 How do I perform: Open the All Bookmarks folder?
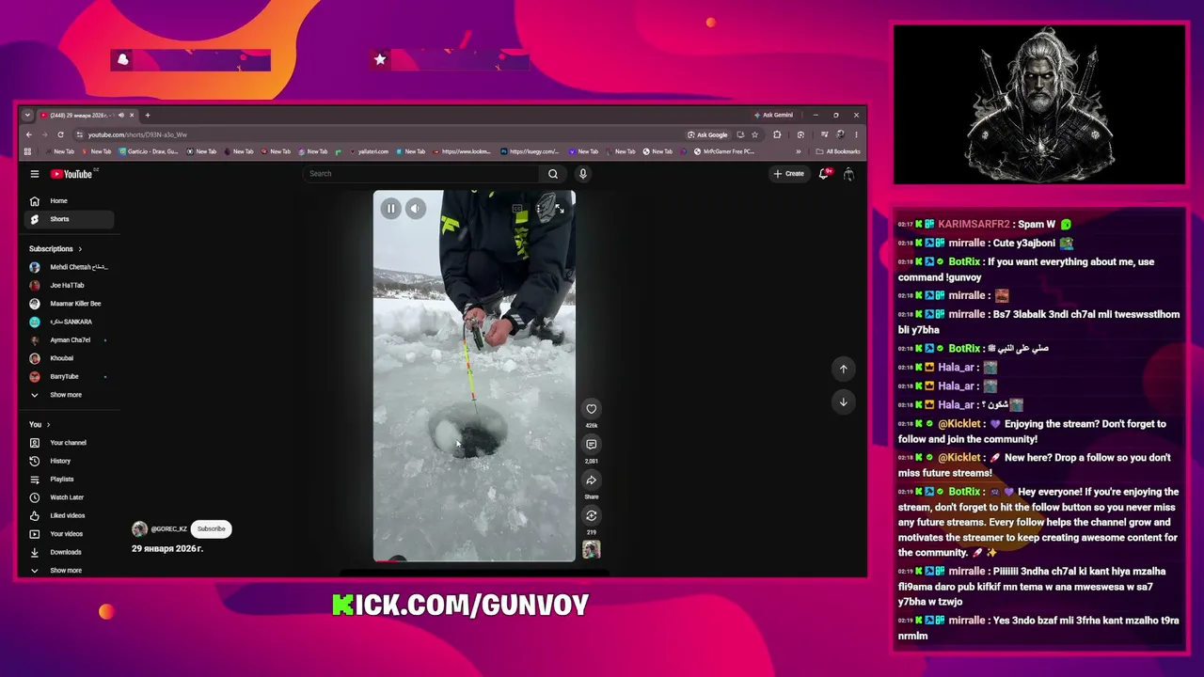pyautogui.click(x=838, y=151)
